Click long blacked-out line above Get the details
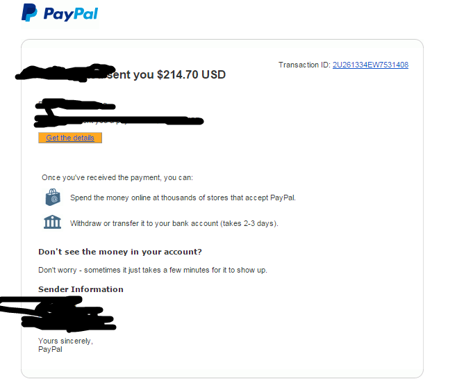 [x=119, y=121]
